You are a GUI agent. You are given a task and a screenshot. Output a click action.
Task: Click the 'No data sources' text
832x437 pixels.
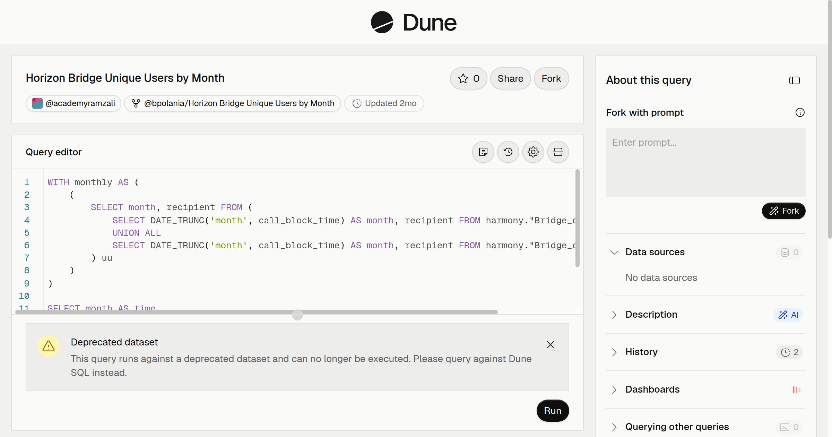(661, 277)
